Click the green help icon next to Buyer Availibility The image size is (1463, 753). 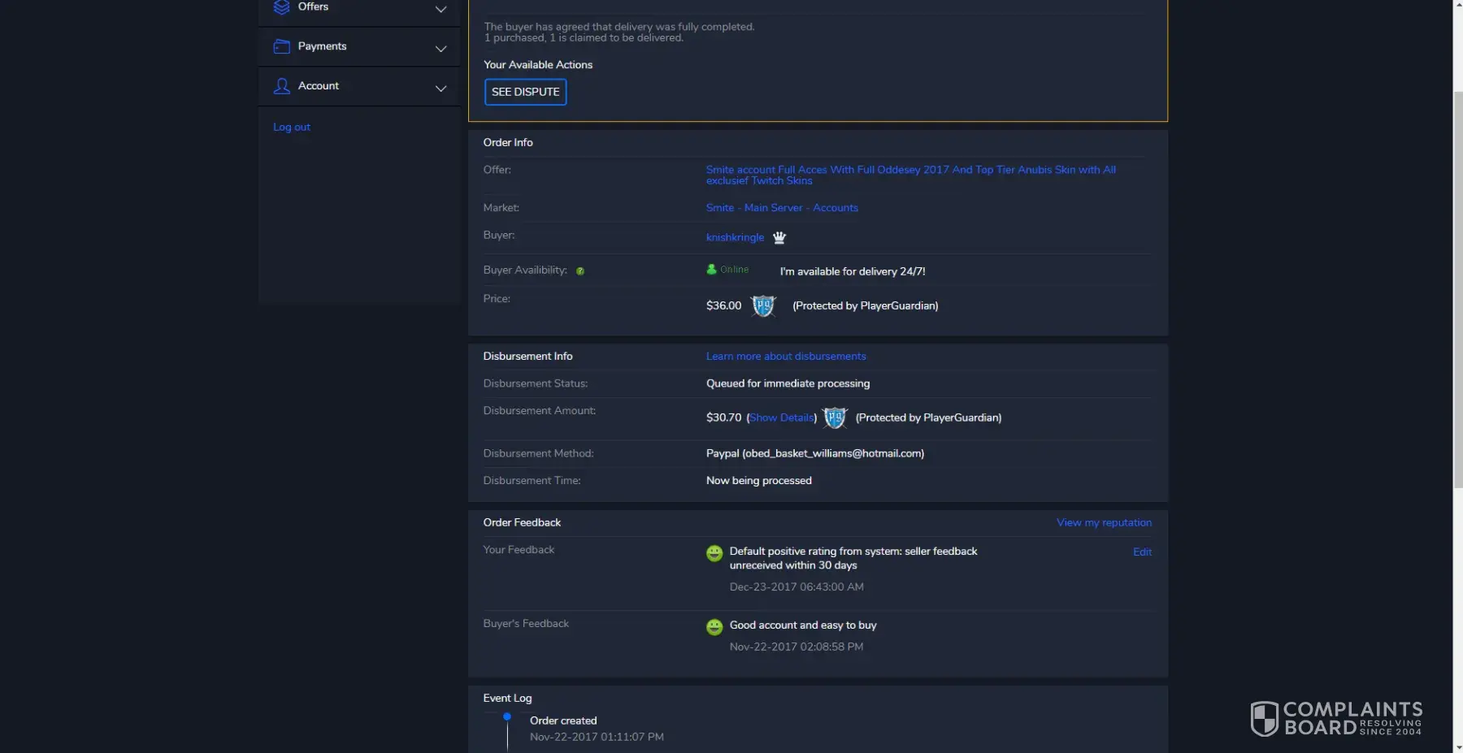(580, 271)
